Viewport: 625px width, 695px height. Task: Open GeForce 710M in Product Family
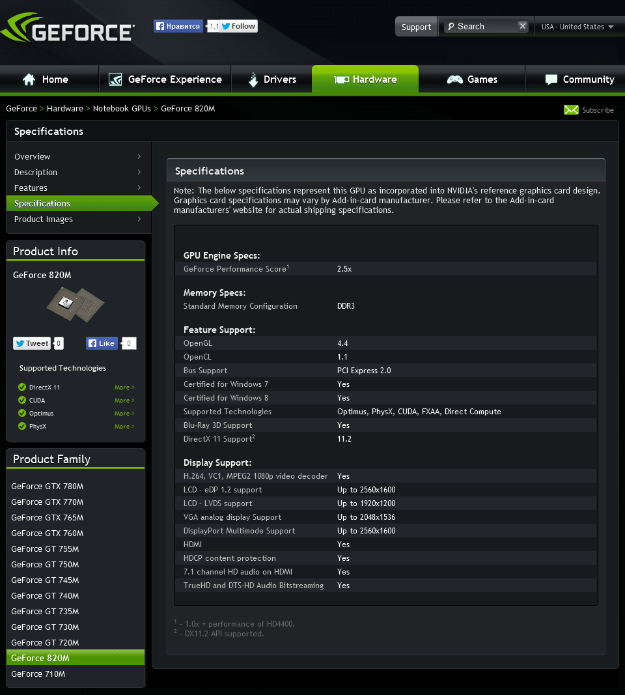point(38,674)
